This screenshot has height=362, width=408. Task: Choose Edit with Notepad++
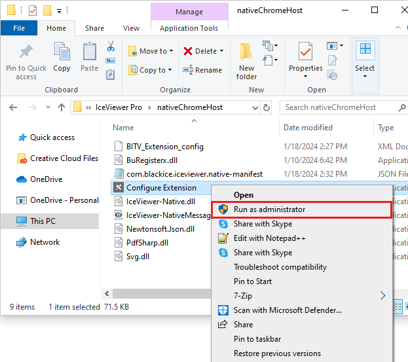[301, 238]
